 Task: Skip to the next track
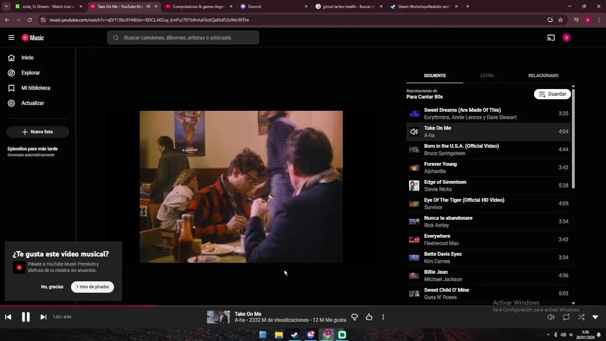(43, 317)
